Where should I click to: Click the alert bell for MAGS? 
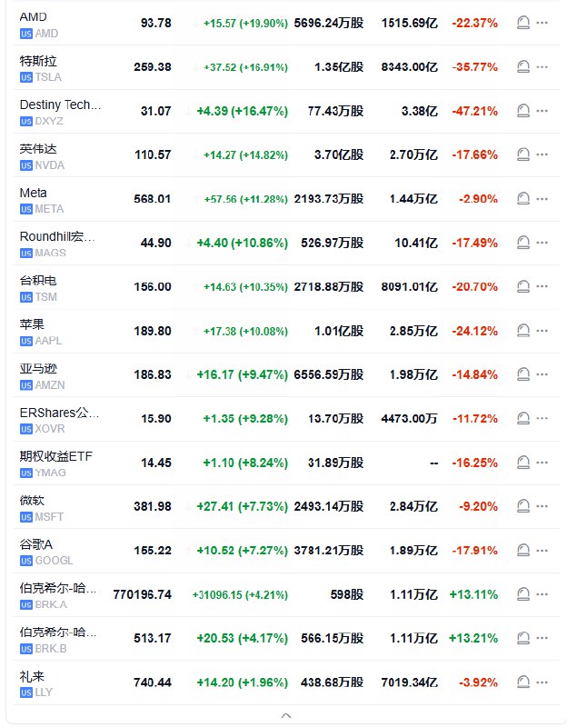pyautogui.click(x=523, y=243)
